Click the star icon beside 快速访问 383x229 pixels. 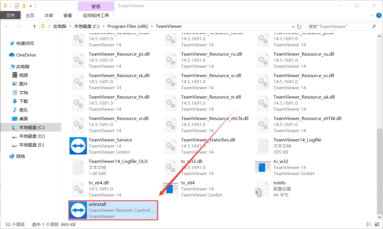coord(12,43)
